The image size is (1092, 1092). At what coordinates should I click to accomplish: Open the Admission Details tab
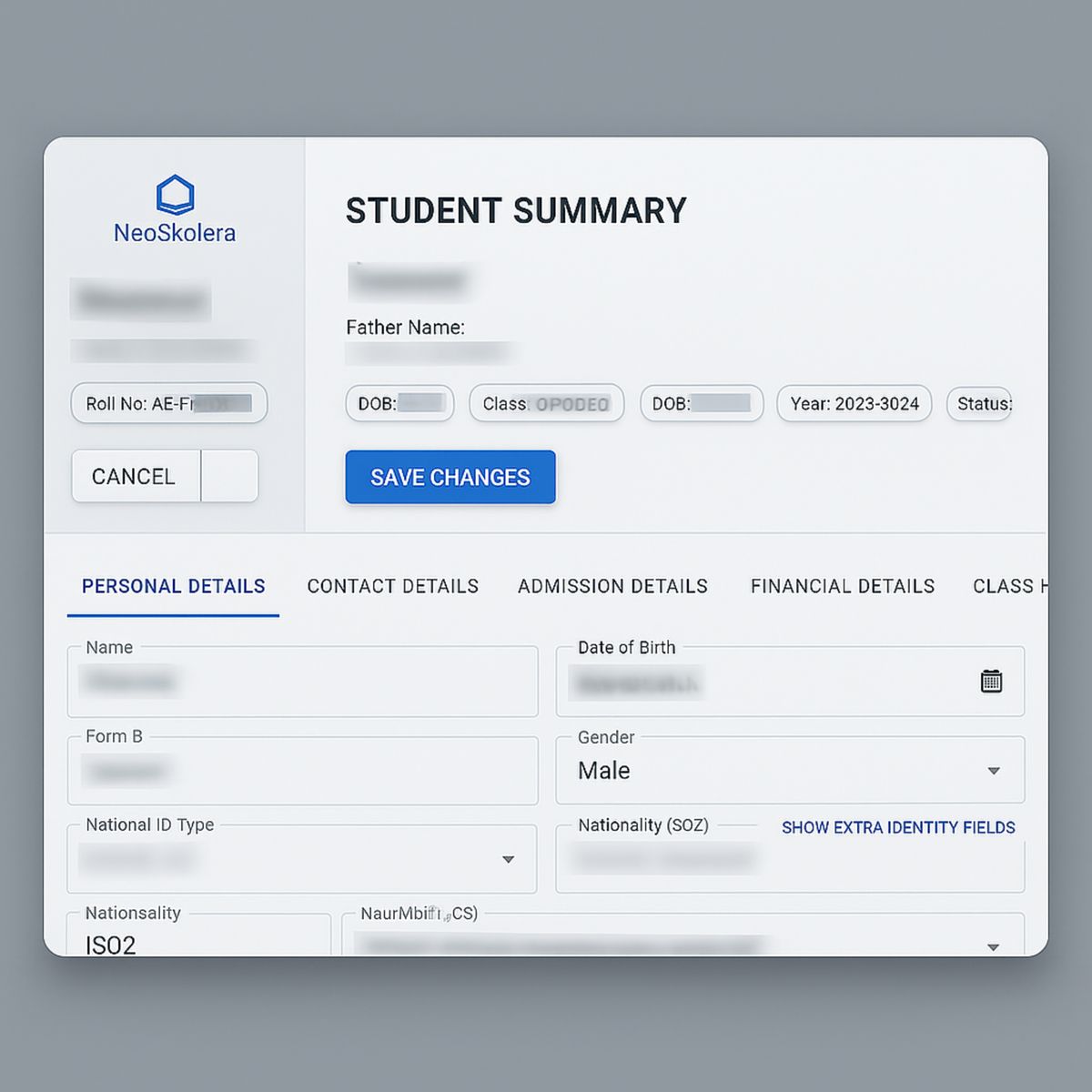coord(612,586)
